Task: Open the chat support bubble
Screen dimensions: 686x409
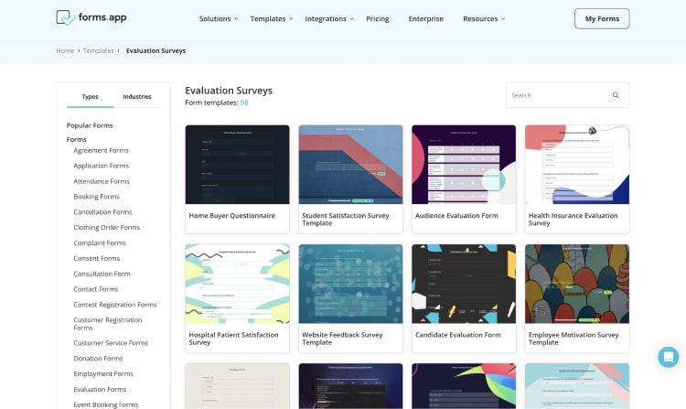Action: [x=669, y=357]
